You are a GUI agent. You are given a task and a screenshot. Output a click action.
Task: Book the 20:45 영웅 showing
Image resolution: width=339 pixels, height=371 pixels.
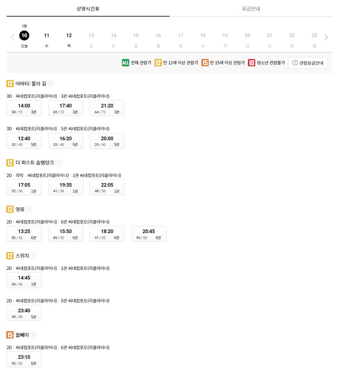tap(149, 234)
